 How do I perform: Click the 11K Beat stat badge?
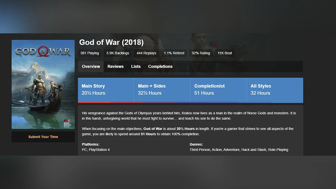coord(225,53)
